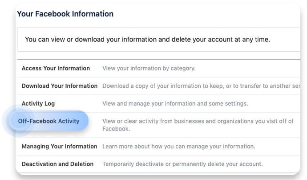Open Managing Your Information section
The width and height of the screenshot is (307, 180).
click(x=59, y=146)
